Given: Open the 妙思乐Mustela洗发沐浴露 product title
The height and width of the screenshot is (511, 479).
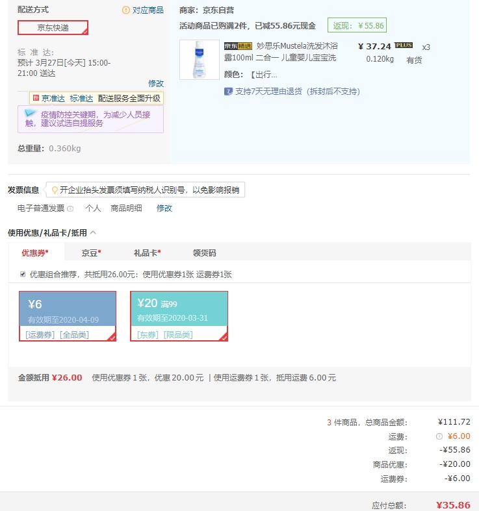Looking at the screenshot, I should pyautogui.click(x=281, y=52).
